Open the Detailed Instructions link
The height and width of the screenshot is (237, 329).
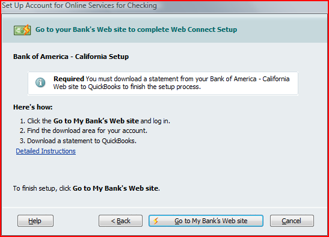(46, 151)
